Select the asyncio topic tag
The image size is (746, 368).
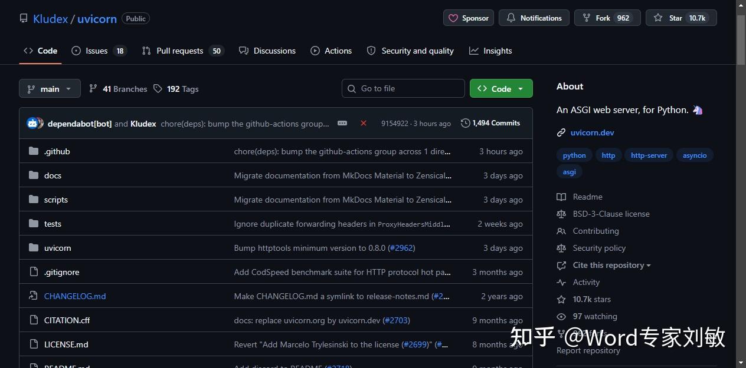tap(695, 155)
